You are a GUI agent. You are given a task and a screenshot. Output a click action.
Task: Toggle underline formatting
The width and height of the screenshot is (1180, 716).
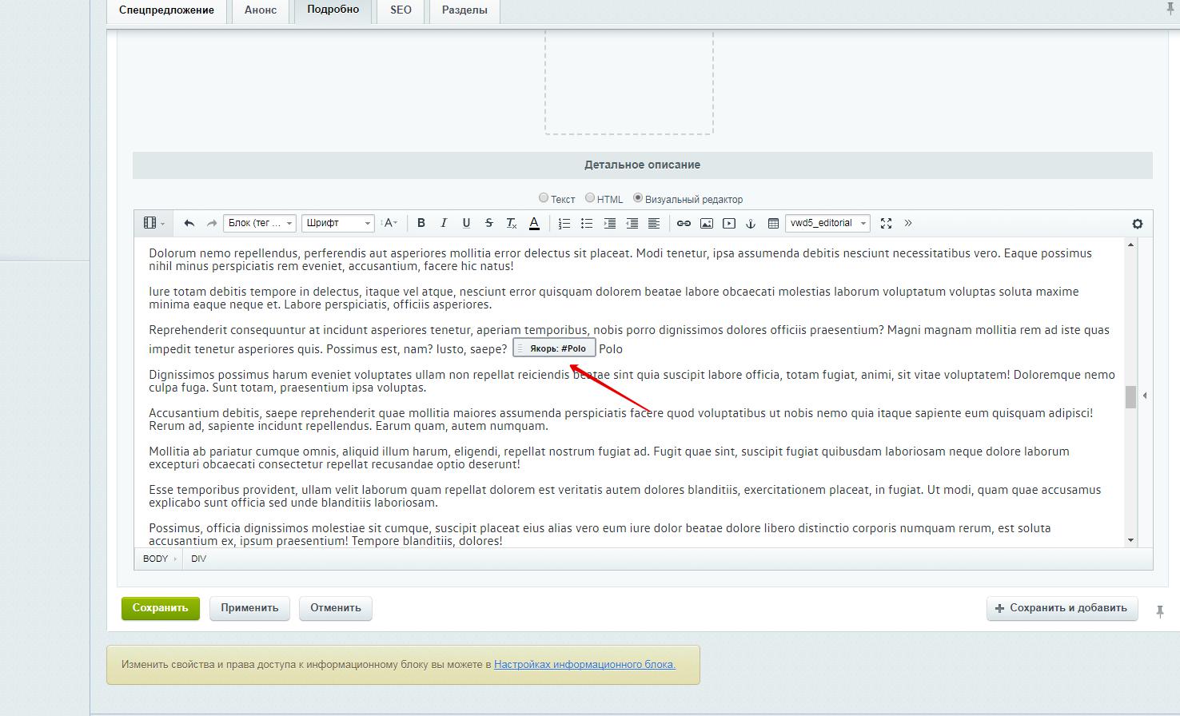pyautogui.click(x=466, y=223)
